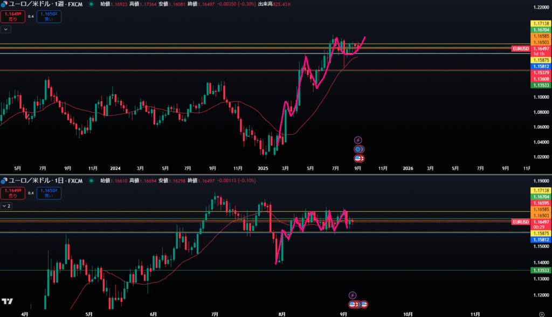Click the volume value 825.43K
This screenshot has width=552, height=317.
pyautogui.click(x=281, y=4)
